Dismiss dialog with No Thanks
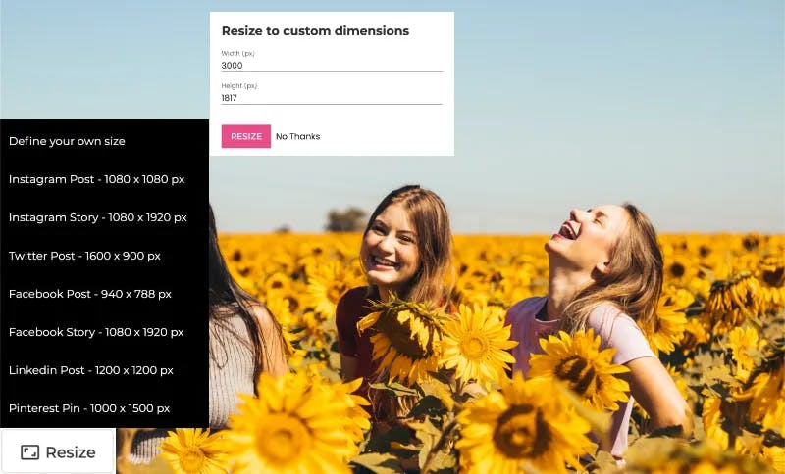Screen dimensions: 785x474 298,136
